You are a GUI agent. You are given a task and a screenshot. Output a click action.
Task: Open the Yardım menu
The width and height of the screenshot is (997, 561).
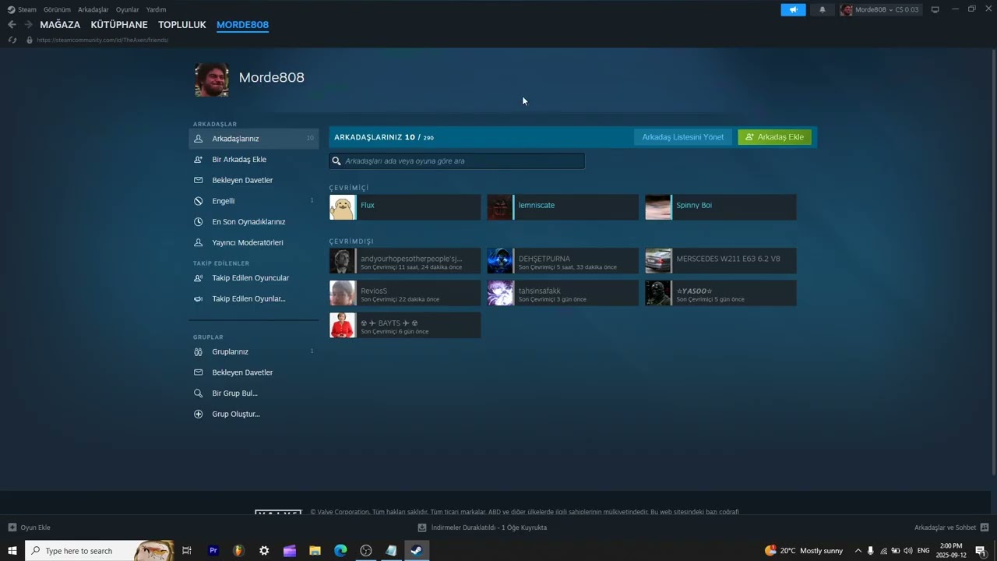tap(156, 9)
